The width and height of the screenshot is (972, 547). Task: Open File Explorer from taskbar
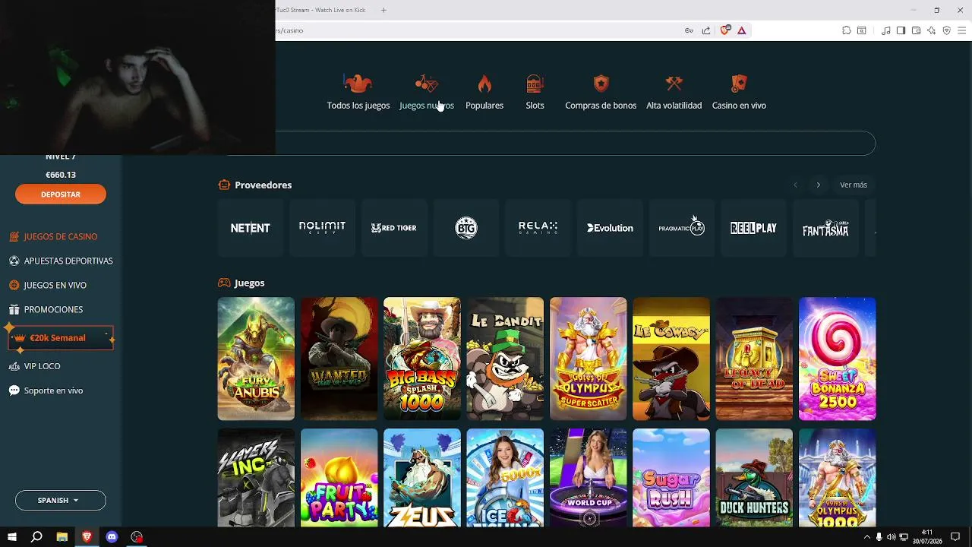pyautogui.click(x=62, y=537)
